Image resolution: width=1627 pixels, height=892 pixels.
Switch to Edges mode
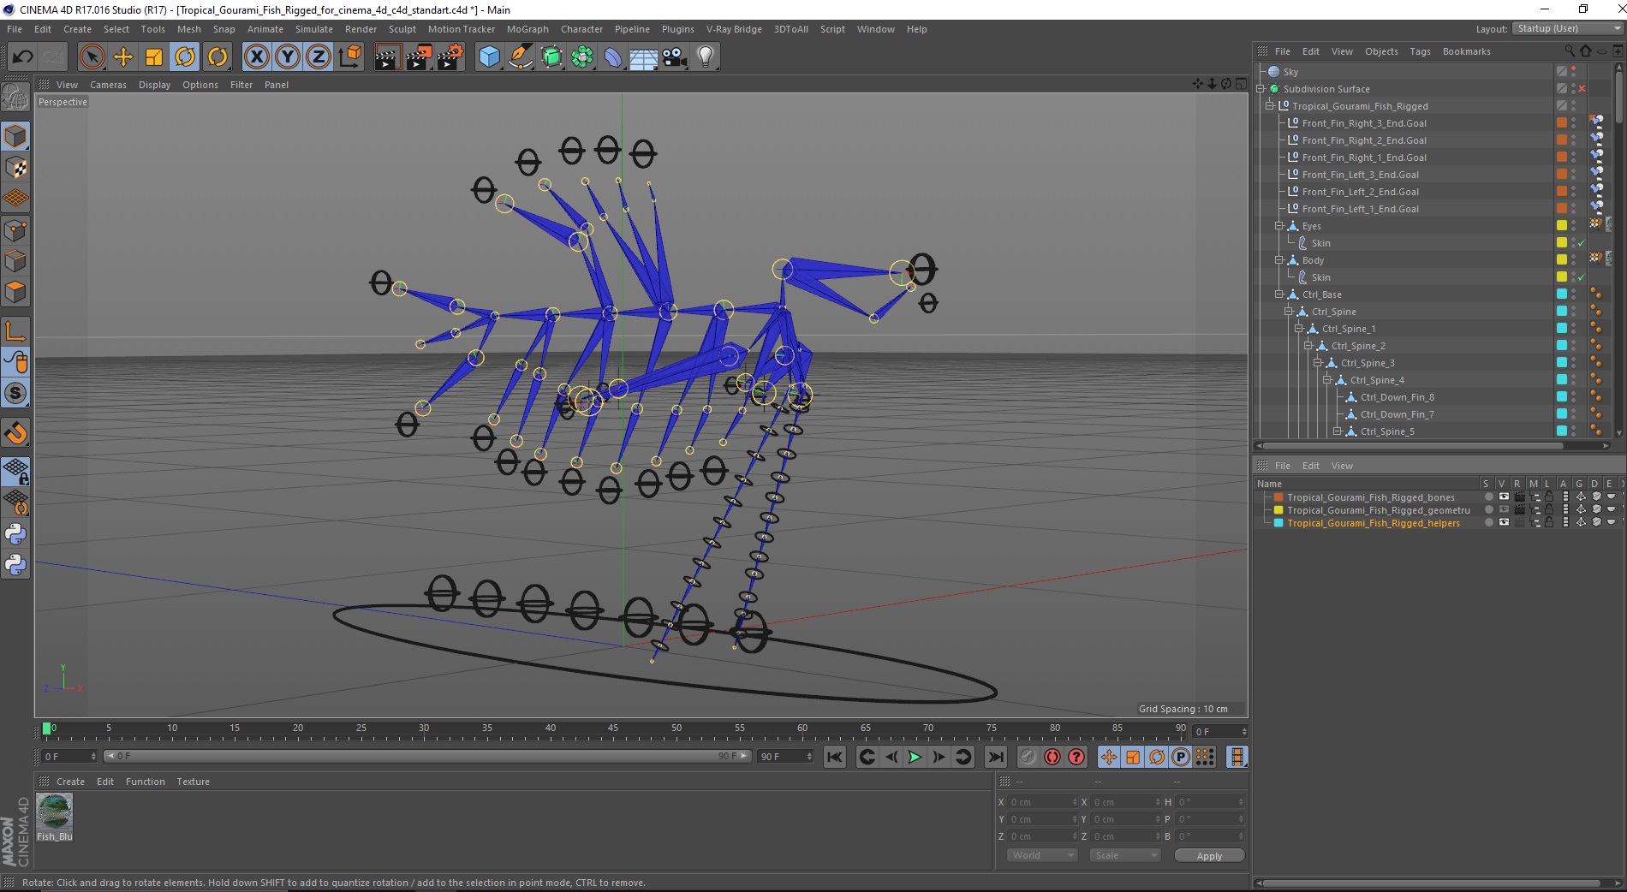click(15, 260)
